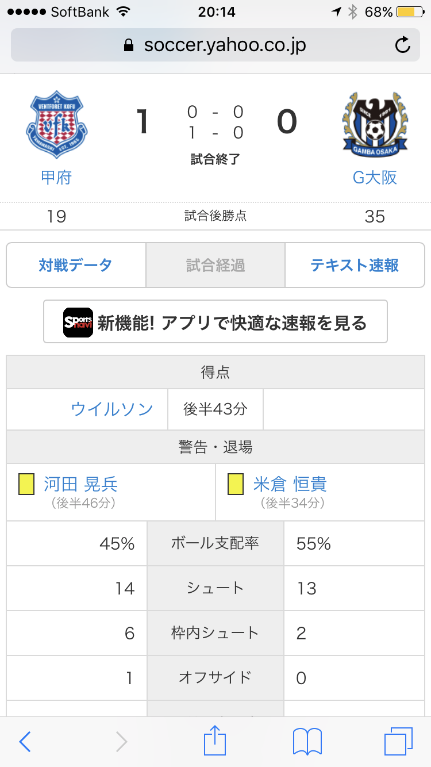Image resolution: width=431 pixels, height=767 pixels.
Task: Tap the Safari back arrow
Action: click(25, 742)
